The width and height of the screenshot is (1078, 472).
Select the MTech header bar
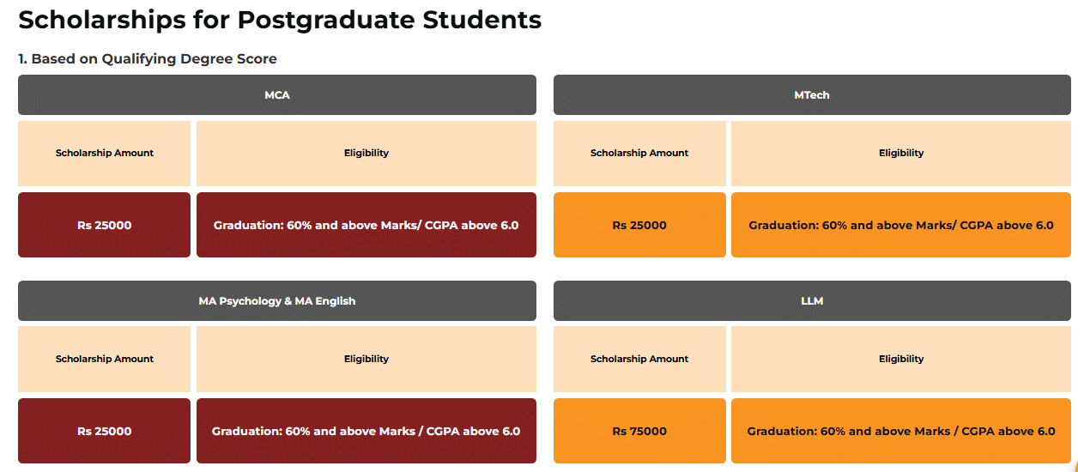coord(812,95)
